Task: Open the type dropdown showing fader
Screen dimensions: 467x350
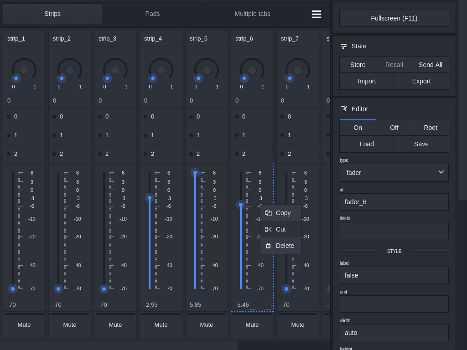Action: tap(394, 173)
